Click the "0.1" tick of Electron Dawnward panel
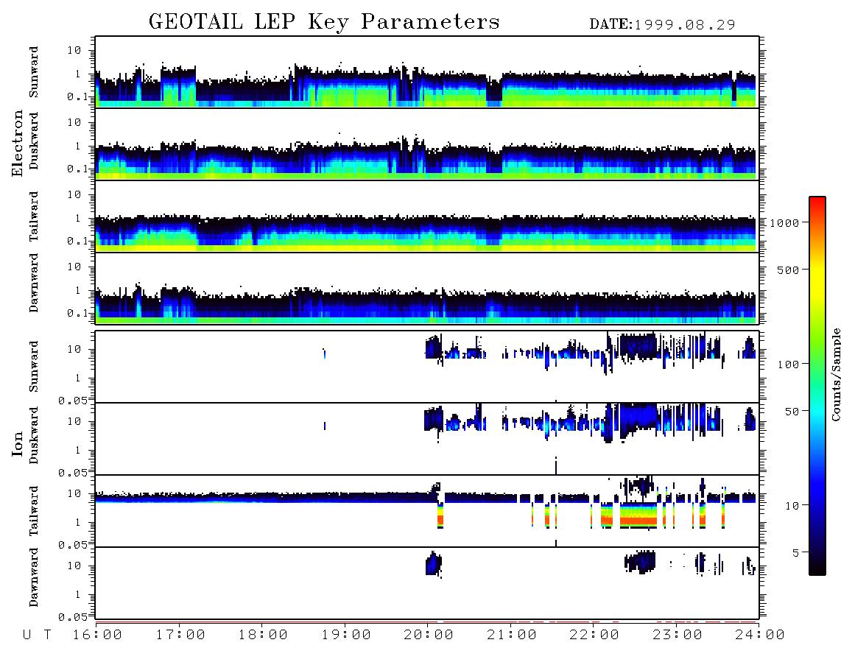The width and height of the screenshot is (841, 648). click(77, 313)
